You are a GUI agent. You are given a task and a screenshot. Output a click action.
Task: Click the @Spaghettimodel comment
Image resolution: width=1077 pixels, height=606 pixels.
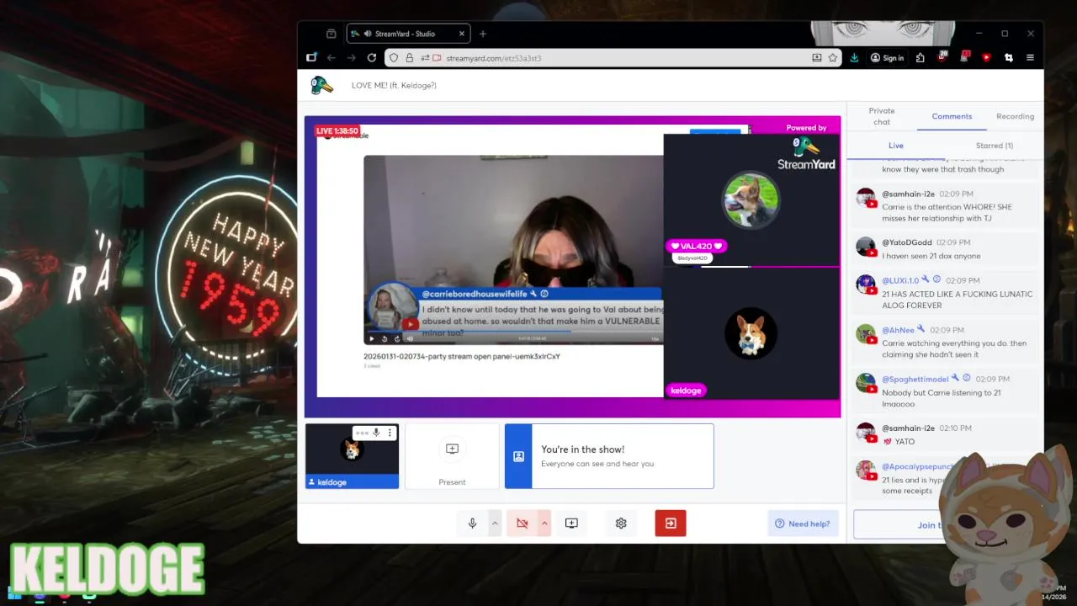[x=947, y=391]
